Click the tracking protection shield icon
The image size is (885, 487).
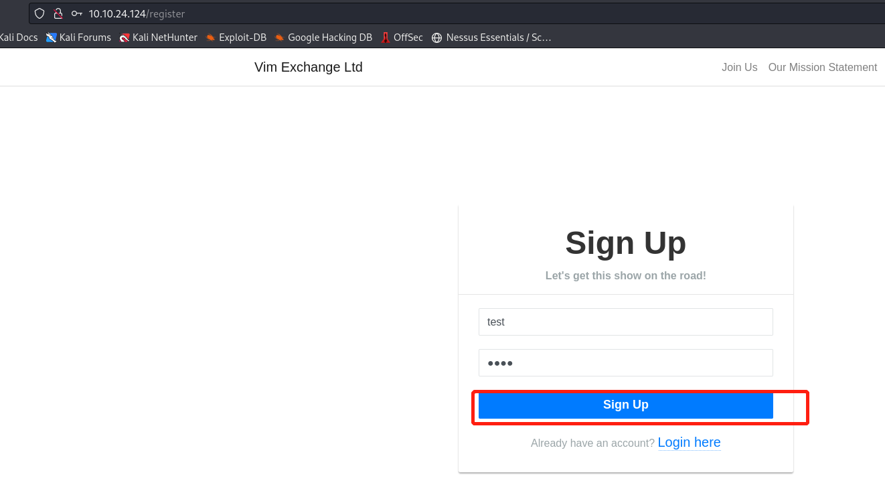pyautogui.click(x=39, y=13)
